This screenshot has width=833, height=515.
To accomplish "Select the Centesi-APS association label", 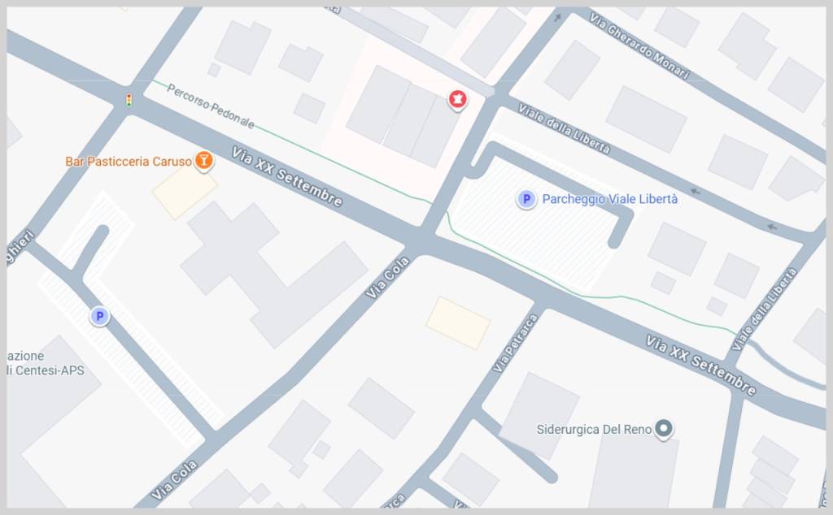I will pyautogui.click(x=46, y=363).
